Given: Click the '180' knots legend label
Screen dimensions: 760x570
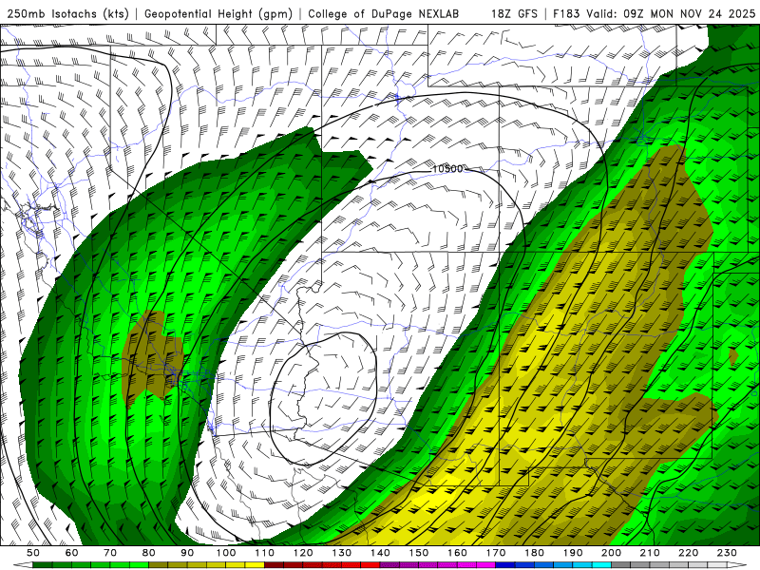Looking at the screenshot, I should pyautogui.click(x=534, y=553).
